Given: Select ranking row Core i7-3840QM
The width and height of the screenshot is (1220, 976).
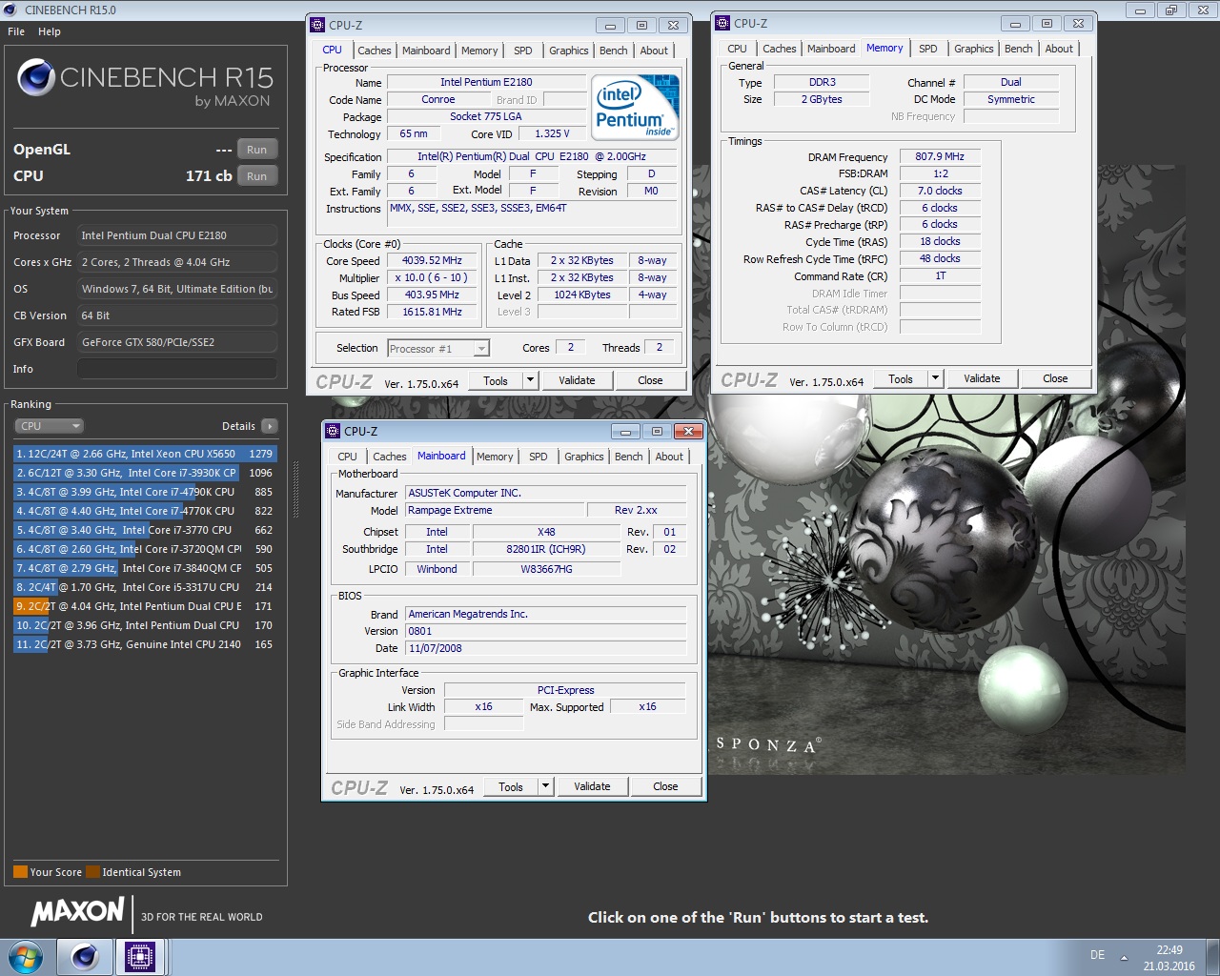Looking at the screenshot, I should tap(145, 568).
